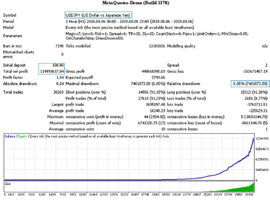Click the average loss trade value "-125629.31"
Screen dimensions: 270x203
pos(258,111)
